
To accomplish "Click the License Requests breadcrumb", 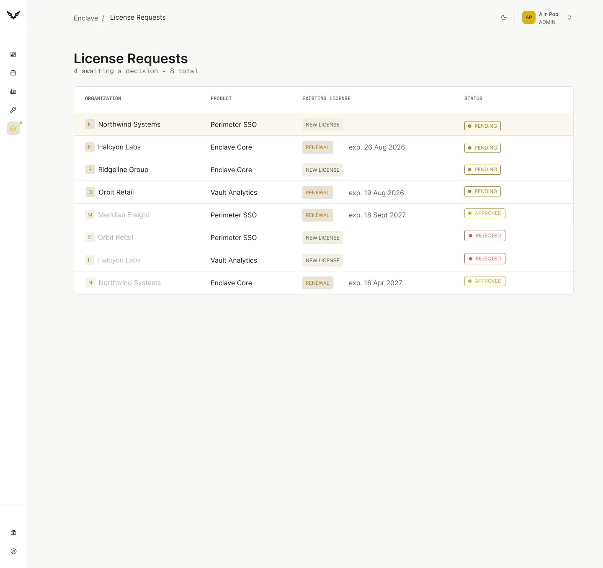I will [x=138, y=17].
